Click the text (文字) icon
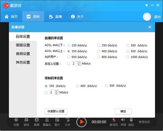163x131 pixels. coord(68,120)
